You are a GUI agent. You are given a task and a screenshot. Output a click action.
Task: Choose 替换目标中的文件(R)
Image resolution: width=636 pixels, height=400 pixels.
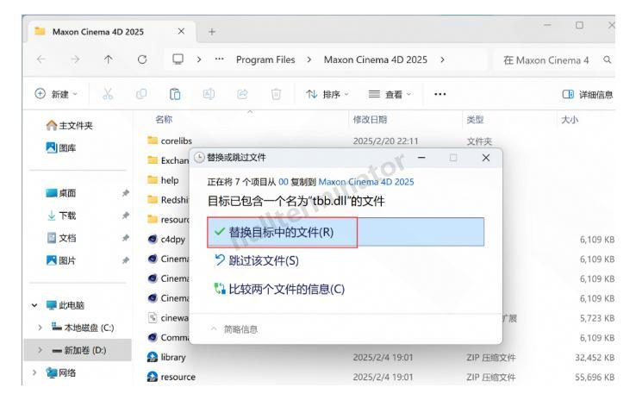click(346, 232)
